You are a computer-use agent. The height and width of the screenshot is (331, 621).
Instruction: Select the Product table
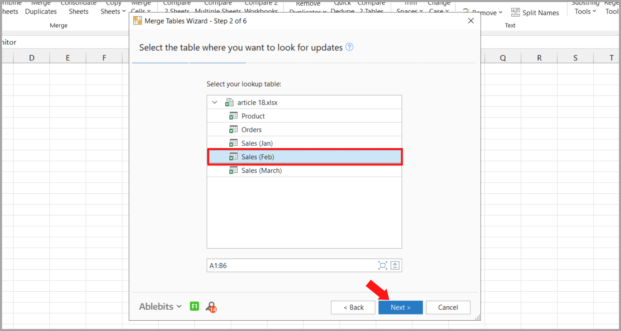click(x=253, y=116)
